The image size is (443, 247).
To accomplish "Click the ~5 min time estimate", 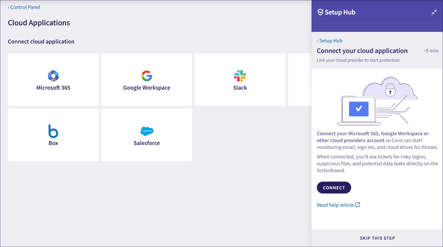I will [430, 51].
